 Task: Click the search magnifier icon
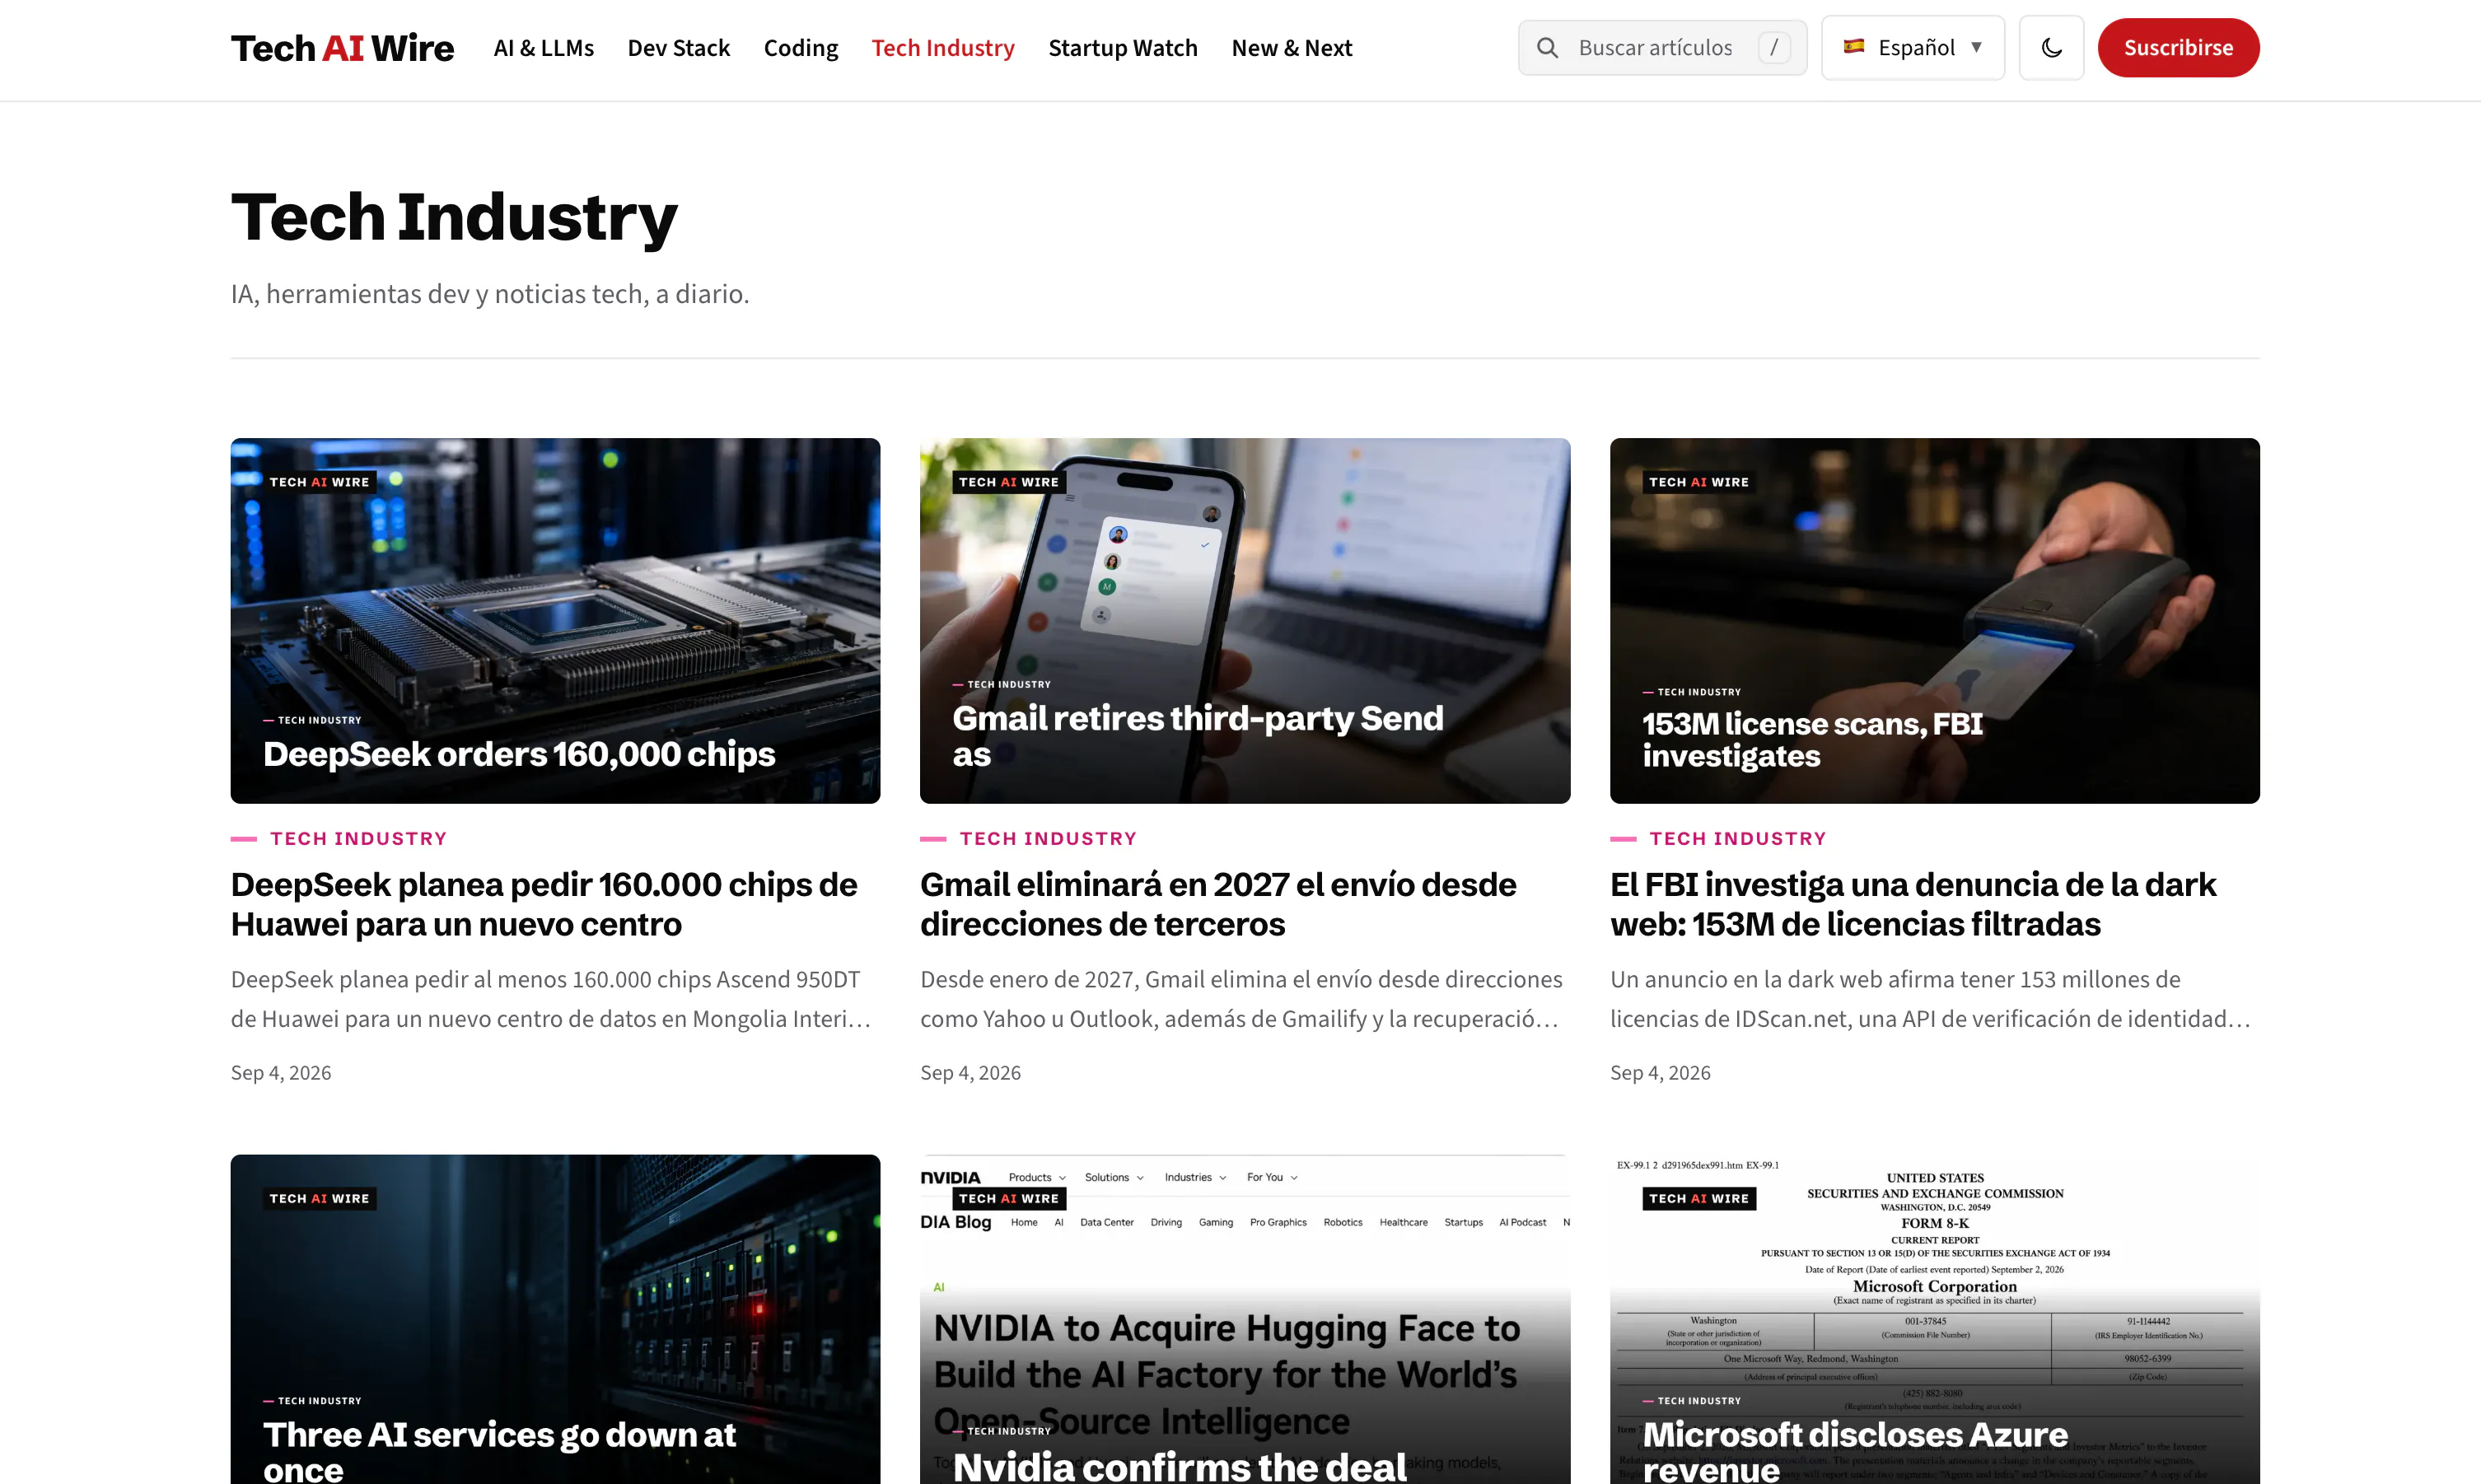pos(1547,48)
